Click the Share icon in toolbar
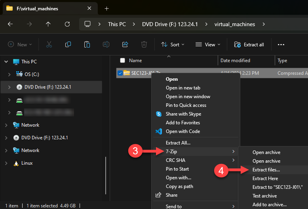Image resolution: width=308 pixels, height=209 pixels. click(x=125, y=45)
